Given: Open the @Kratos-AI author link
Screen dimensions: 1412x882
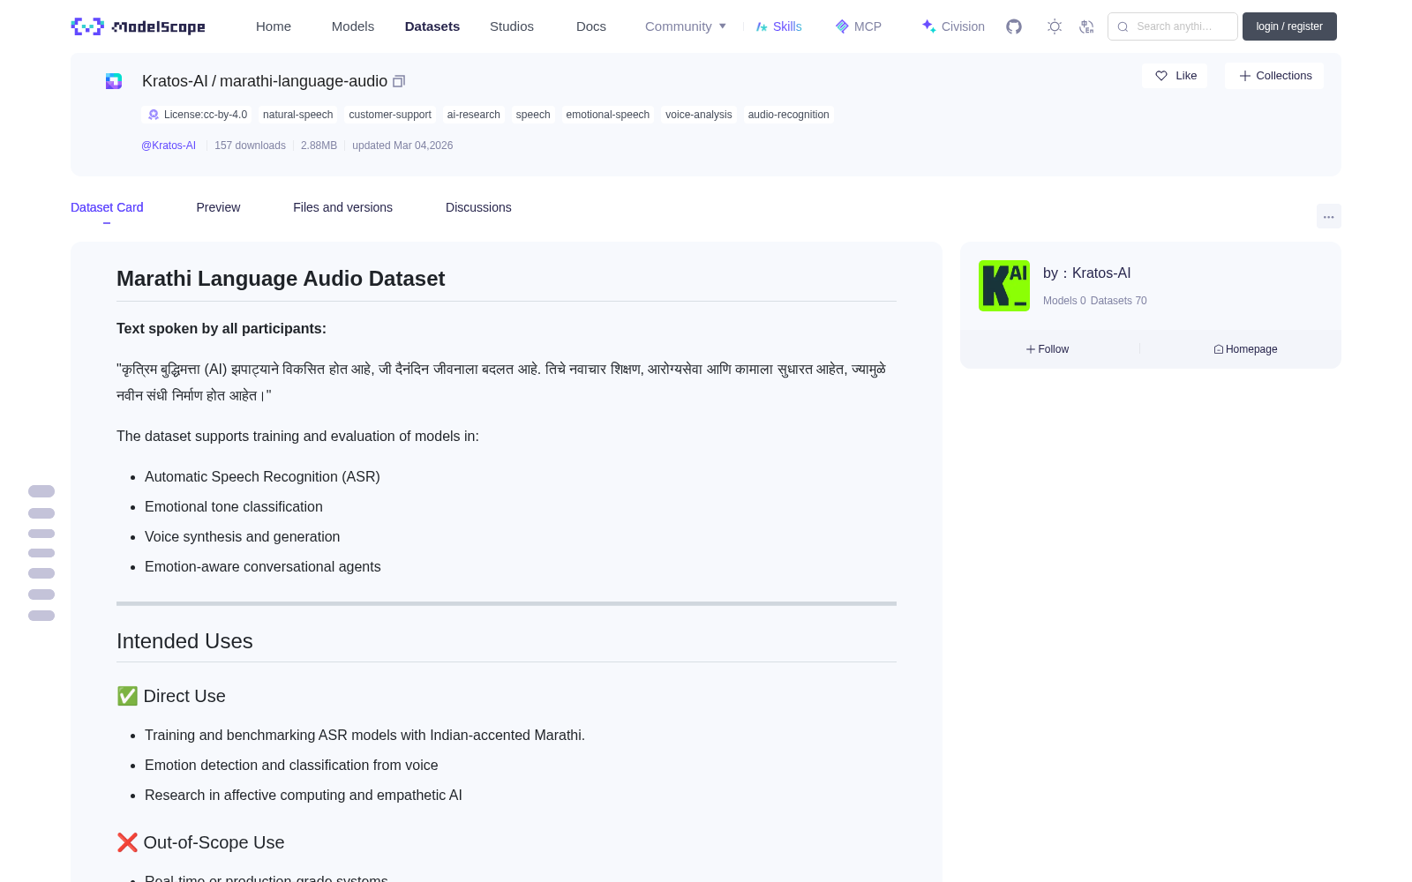Looking at the screenshot, I should pyautogui.click(x=169, y=146).
